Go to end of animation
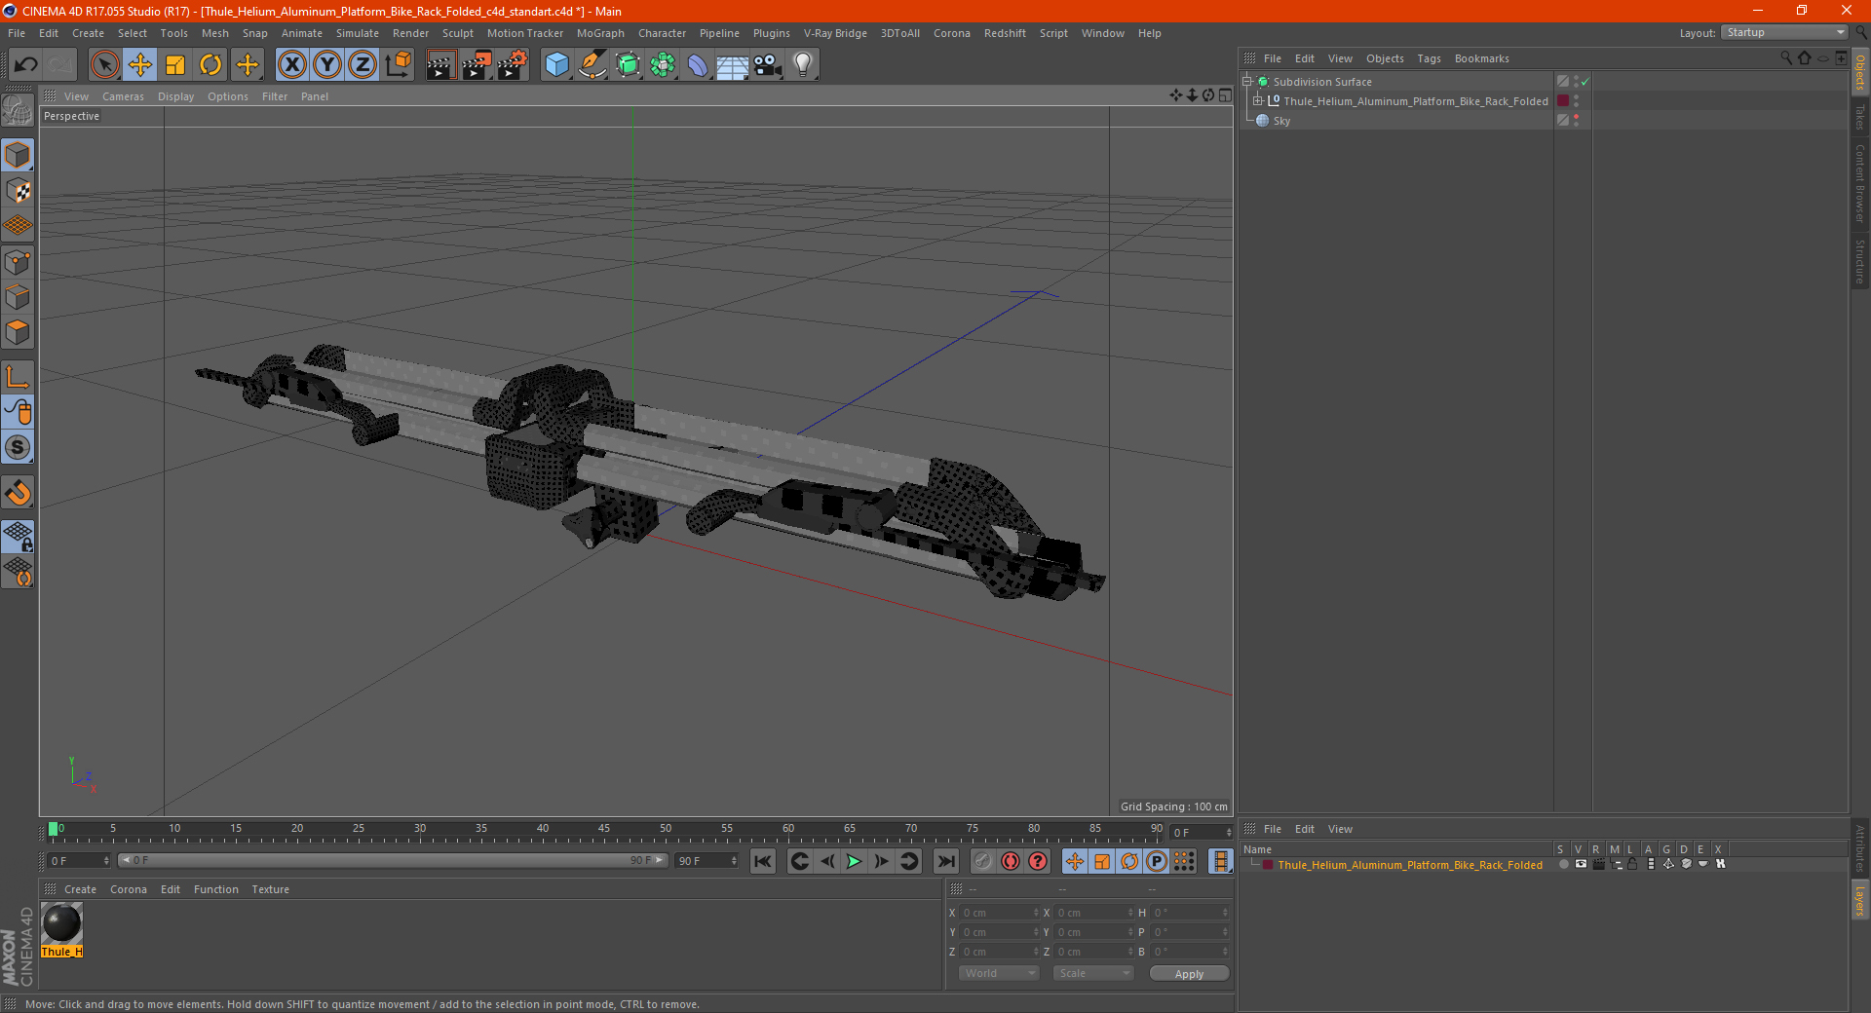This screenshot has width=1871, height=1013. click(945, 861)
